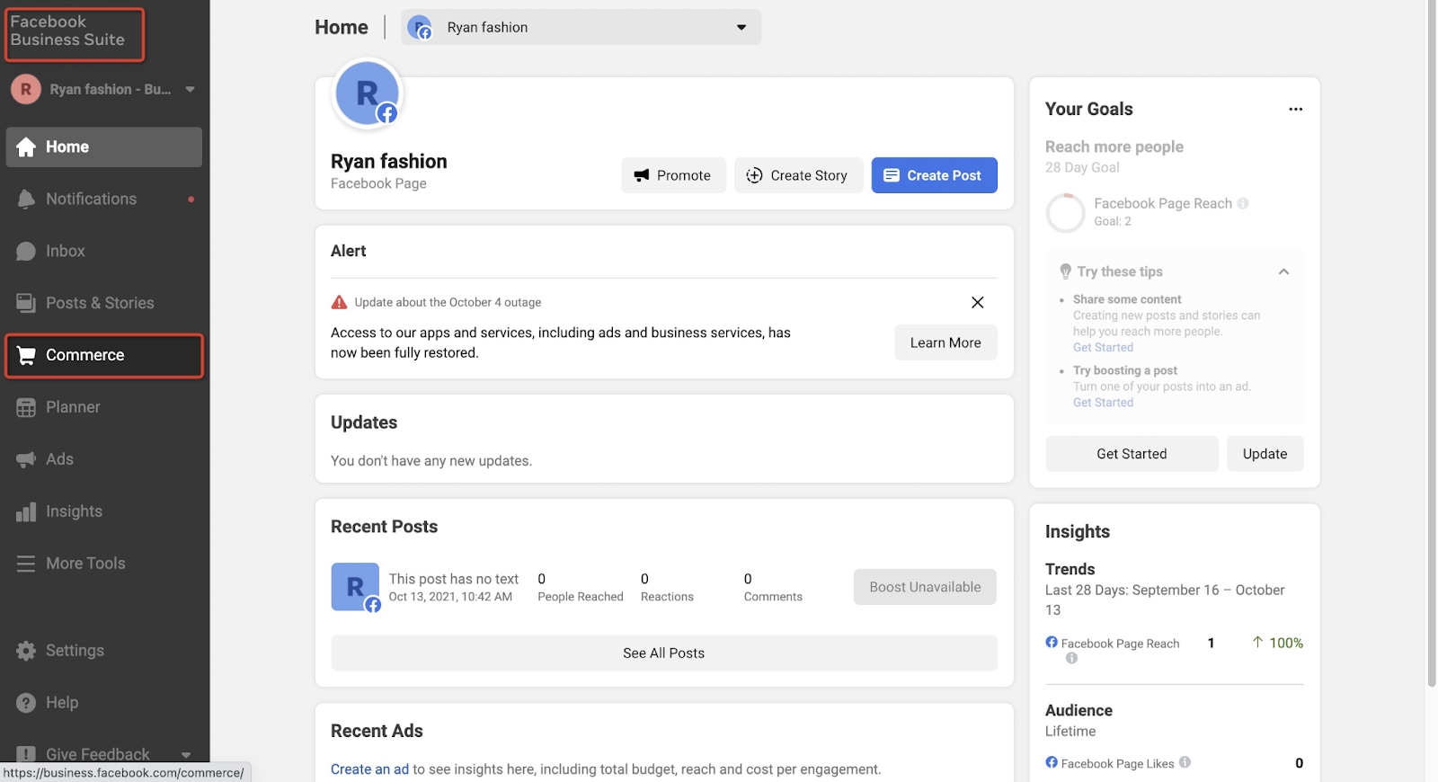Click the Facebook Business Suite logo text

[x=67, y=31]
